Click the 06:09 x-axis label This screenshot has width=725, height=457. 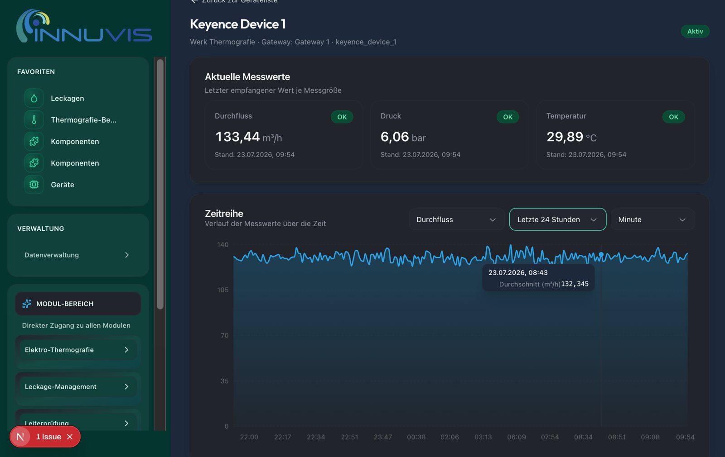pos(517,437)
